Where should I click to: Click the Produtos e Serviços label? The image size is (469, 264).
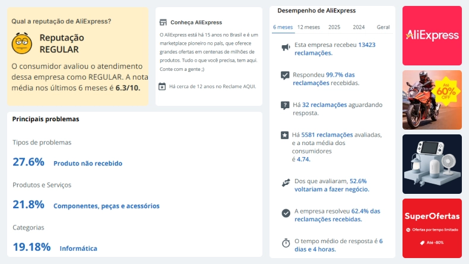[x=42, y=185]
